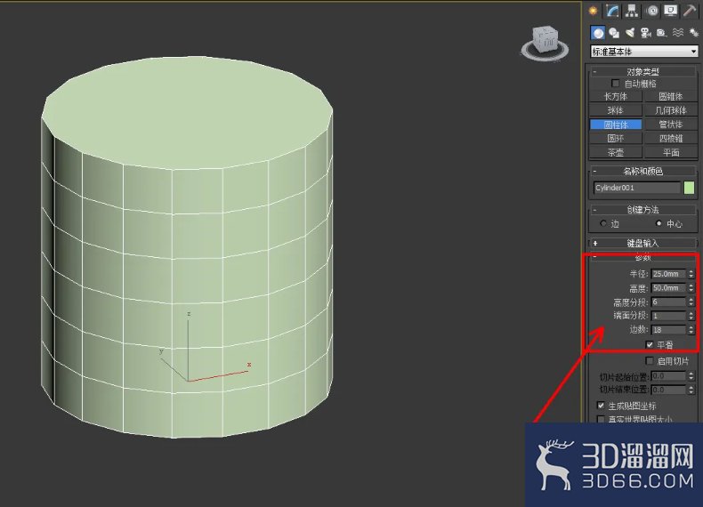This screenshot has width=703, height=507.
Task: Click the 四棱锥 pyramid button
Action: [671, 139]
